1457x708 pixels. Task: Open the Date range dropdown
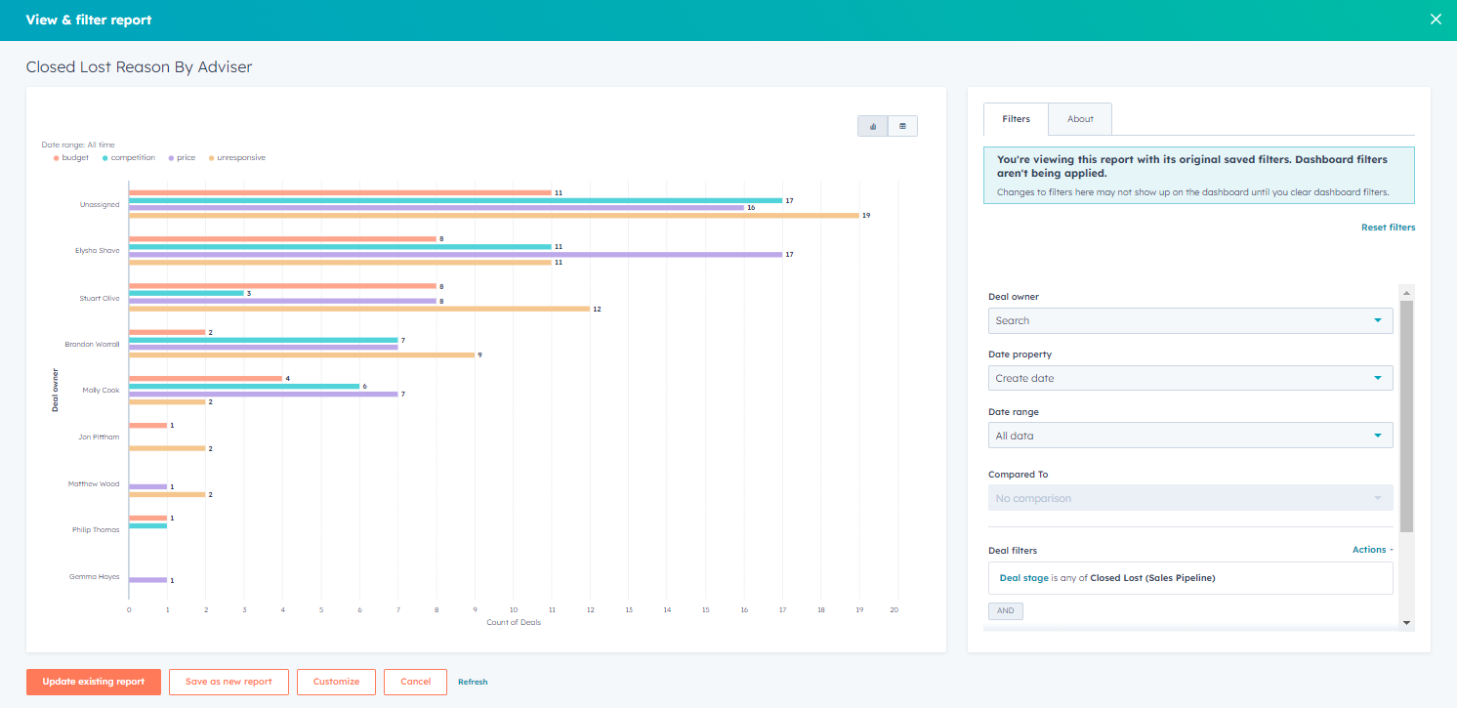(x=1190, y=436)
